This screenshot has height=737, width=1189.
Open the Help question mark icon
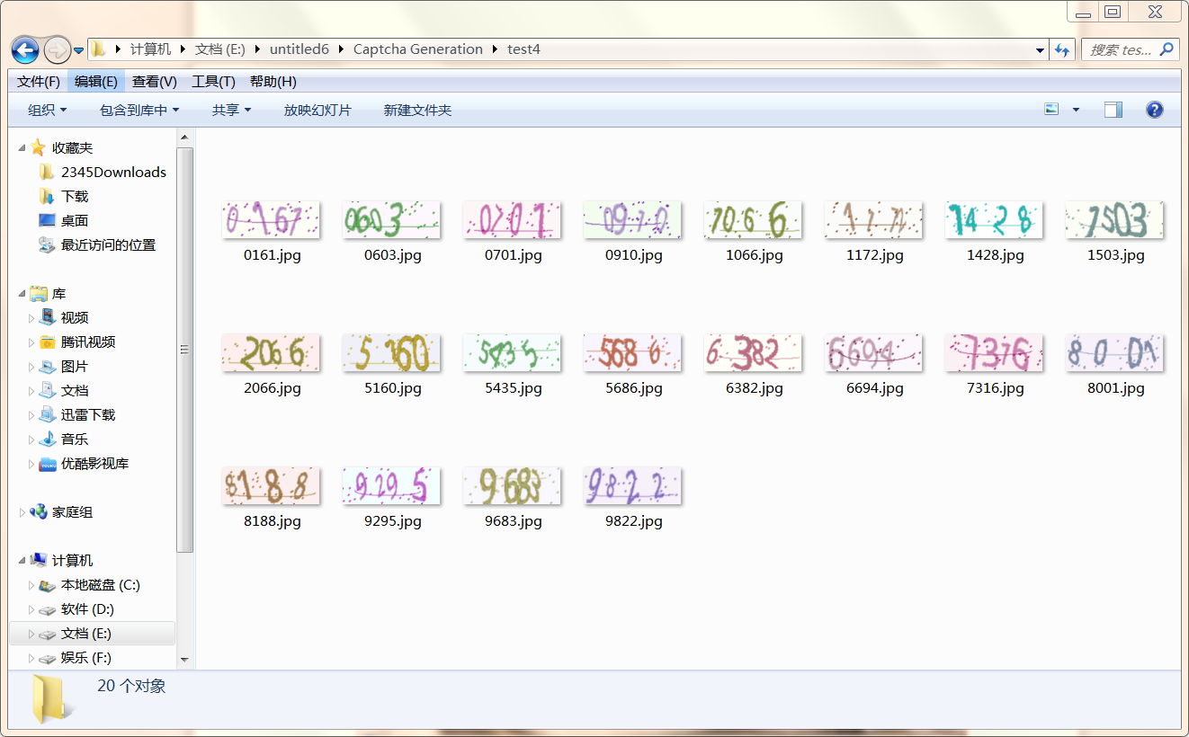(x=1154, y=110)
